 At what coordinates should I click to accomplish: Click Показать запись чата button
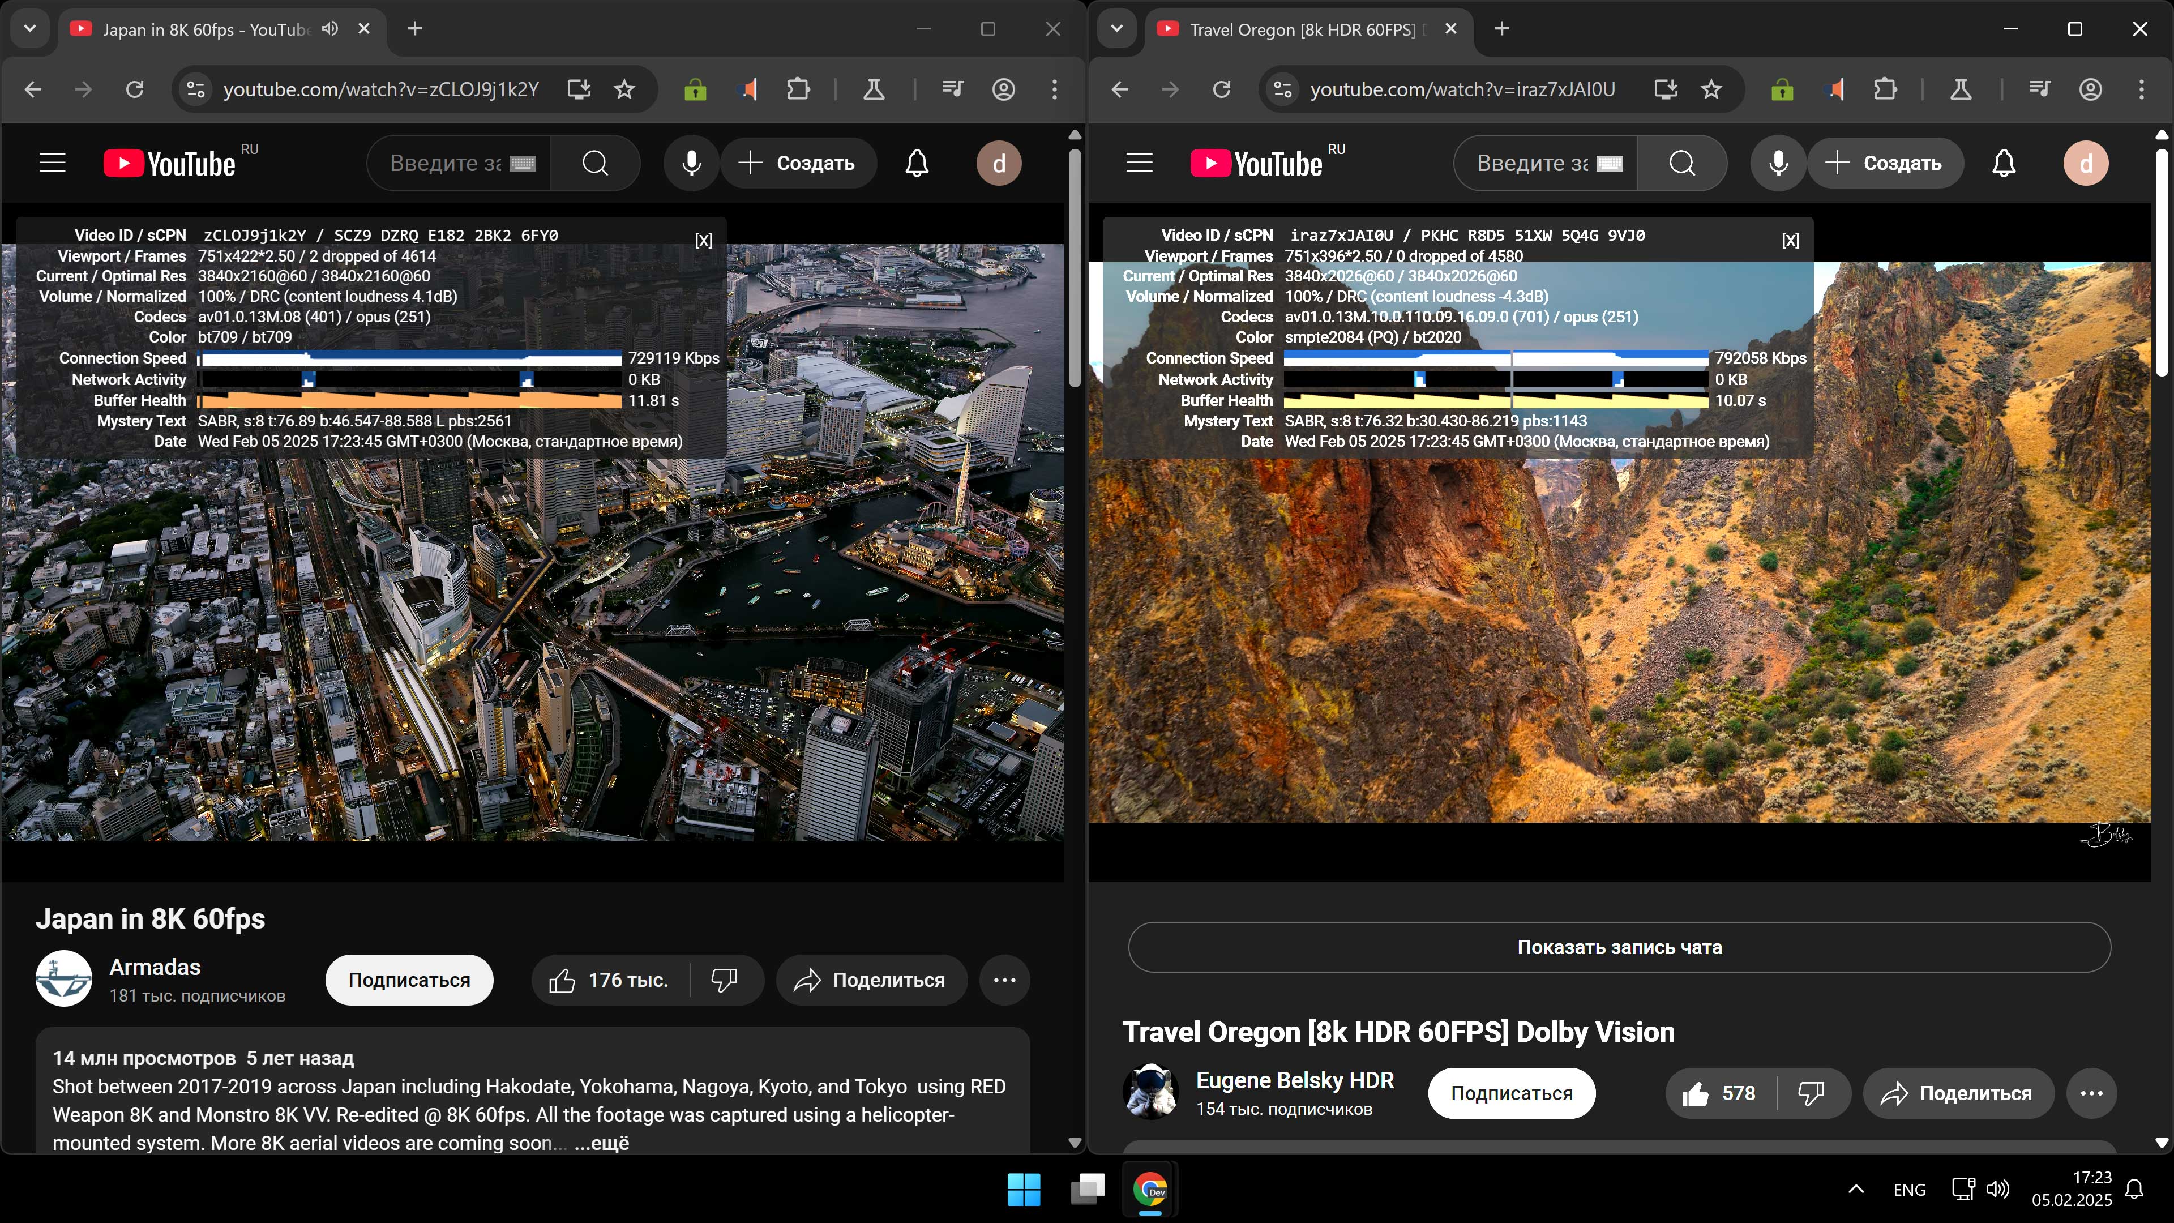click(1619, 947)
